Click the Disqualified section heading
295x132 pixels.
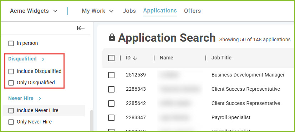(x=22, y=59)
